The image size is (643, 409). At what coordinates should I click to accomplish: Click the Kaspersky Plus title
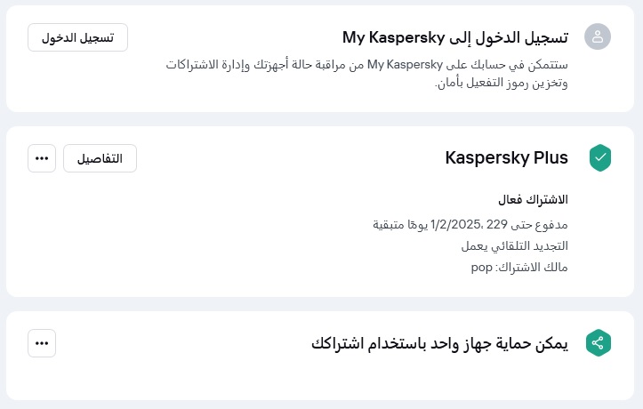click(x=506, y=158)
